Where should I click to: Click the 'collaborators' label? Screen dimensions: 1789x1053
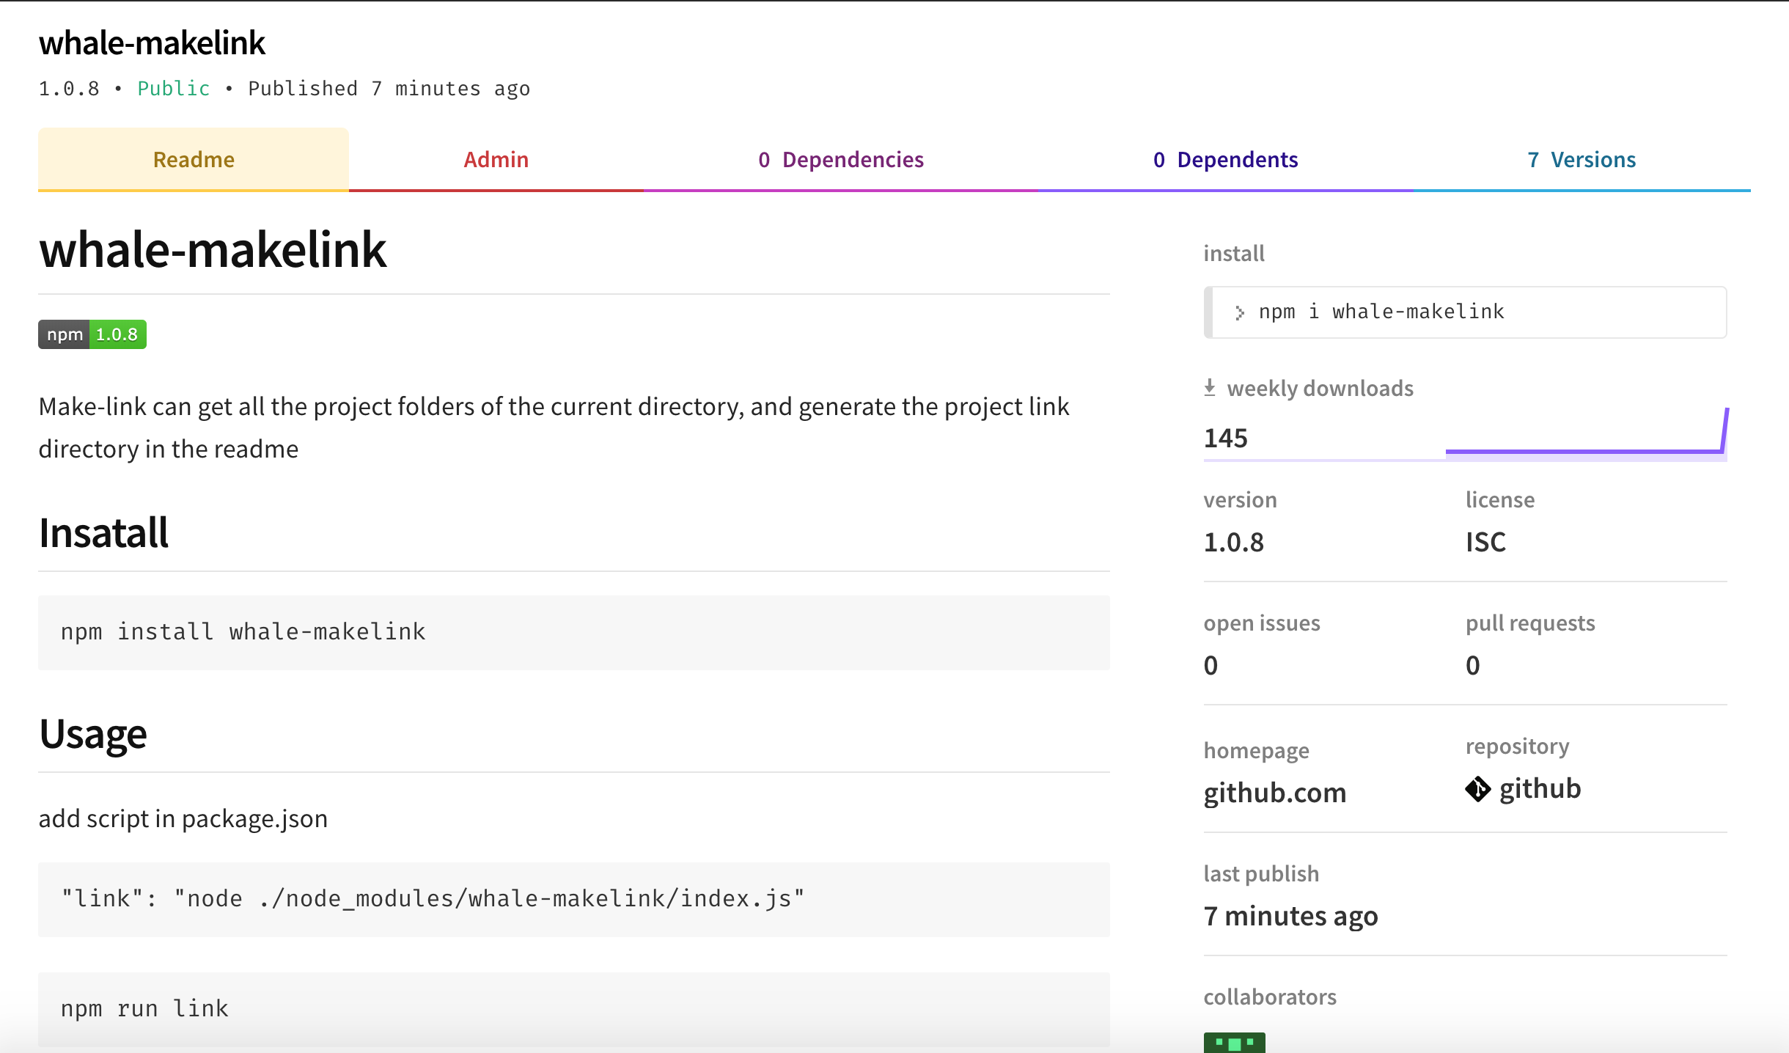click(1270, 997)
